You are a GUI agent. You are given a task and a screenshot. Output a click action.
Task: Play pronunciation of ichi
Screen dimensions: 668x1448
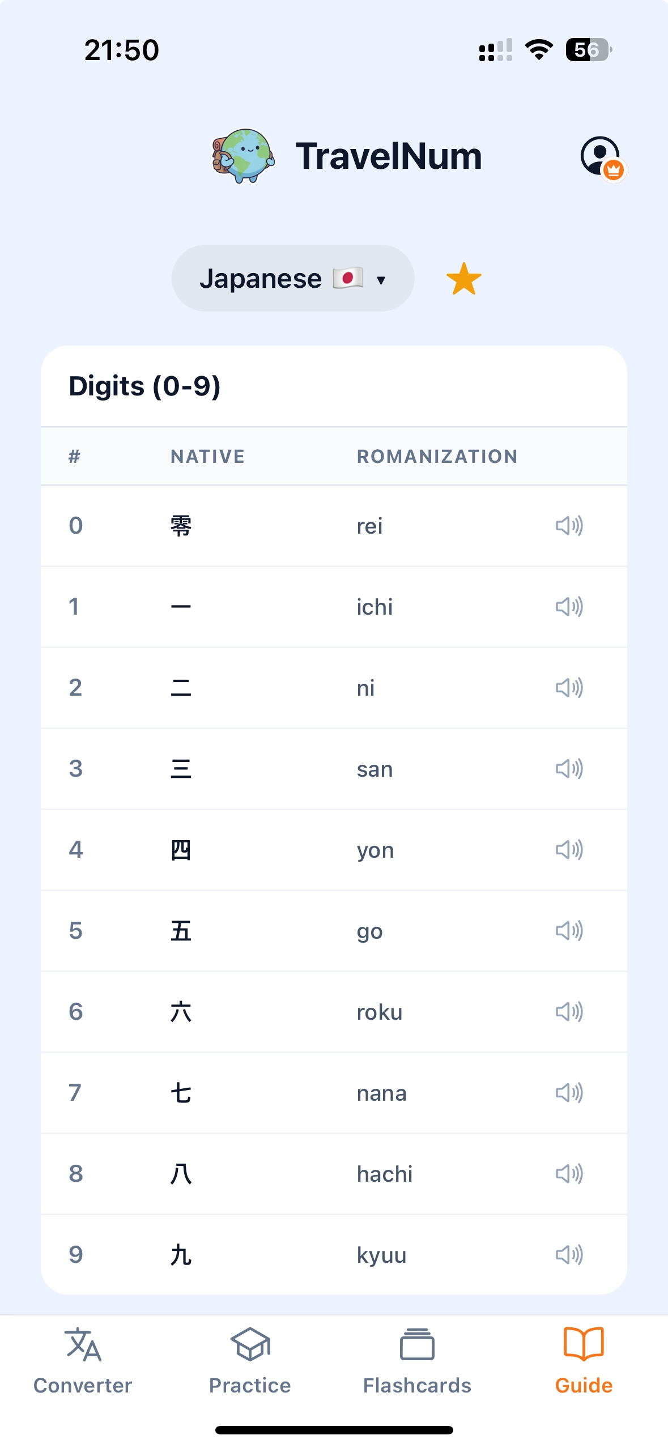[569, 607]
